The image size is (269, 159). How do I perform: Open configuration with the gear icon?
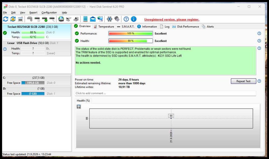[x=109, y=19]
